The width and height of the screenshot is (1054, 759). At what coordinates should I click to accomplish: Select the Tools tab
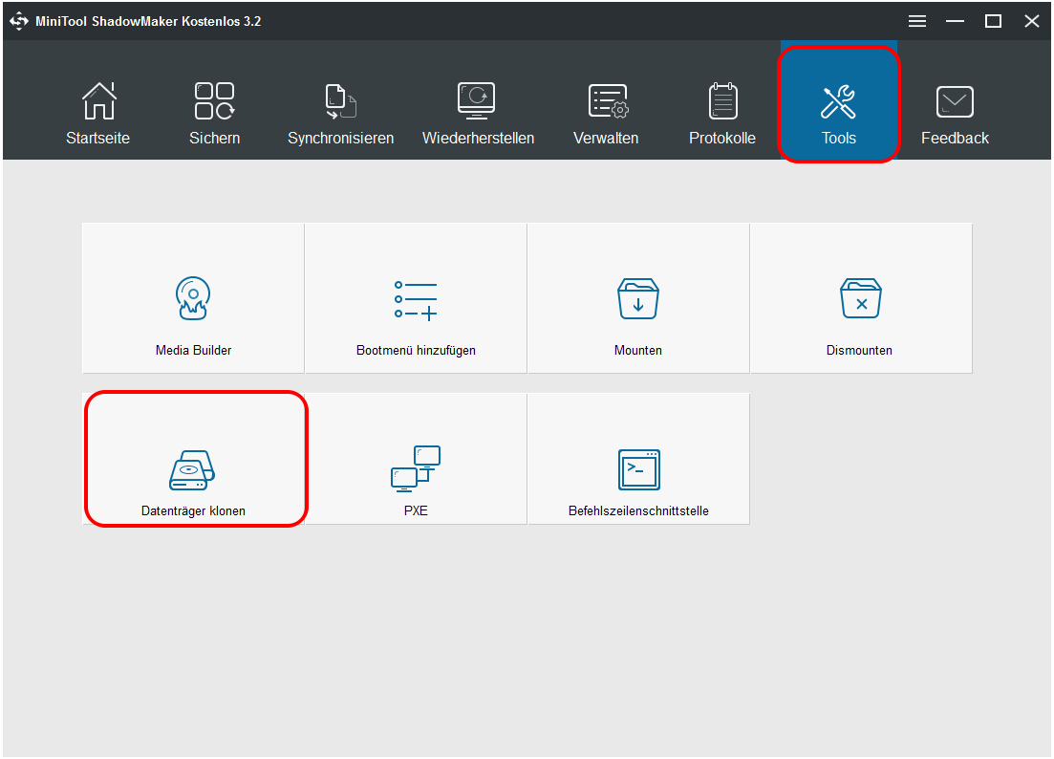[838, 113]
